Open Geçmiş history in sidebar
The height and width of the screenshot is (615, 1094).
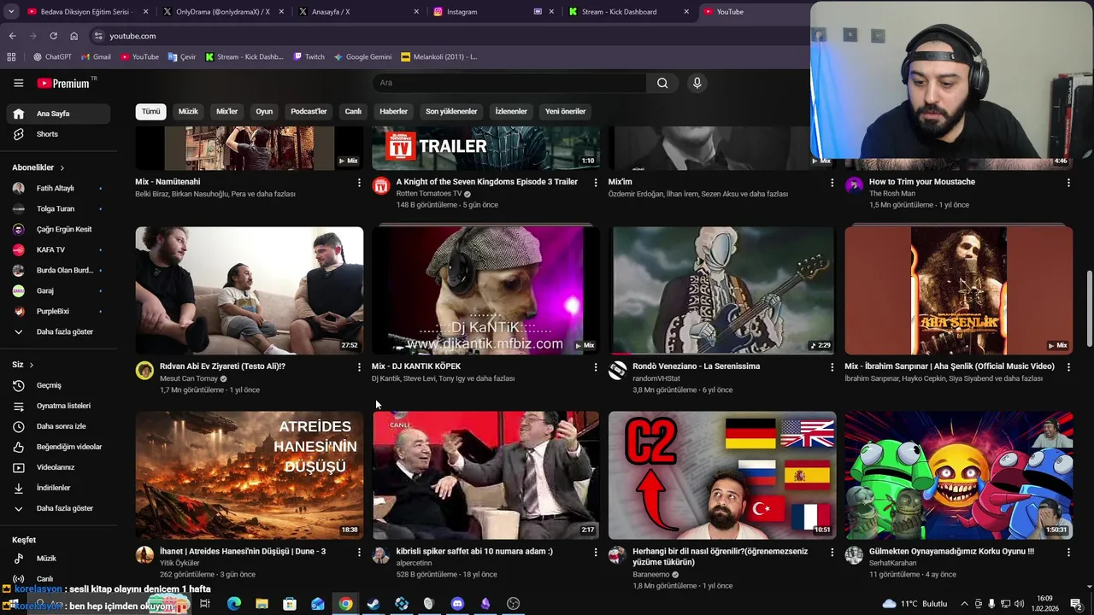(58, 385)
